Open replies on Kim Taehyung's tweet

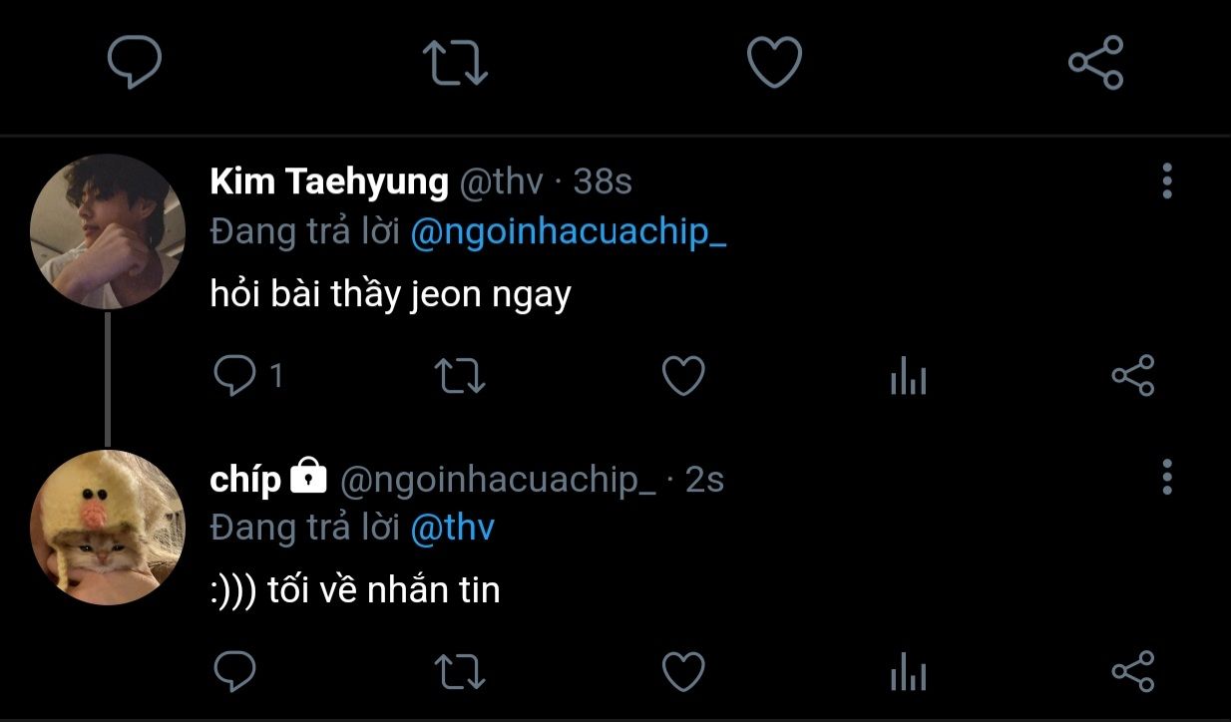[236, 376]
